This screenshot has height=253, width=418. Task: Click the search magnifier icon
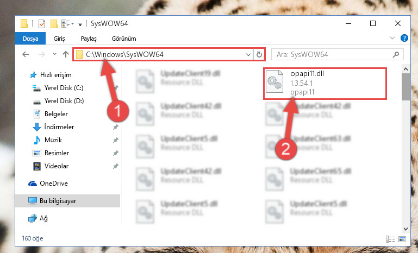pos(396,55)
